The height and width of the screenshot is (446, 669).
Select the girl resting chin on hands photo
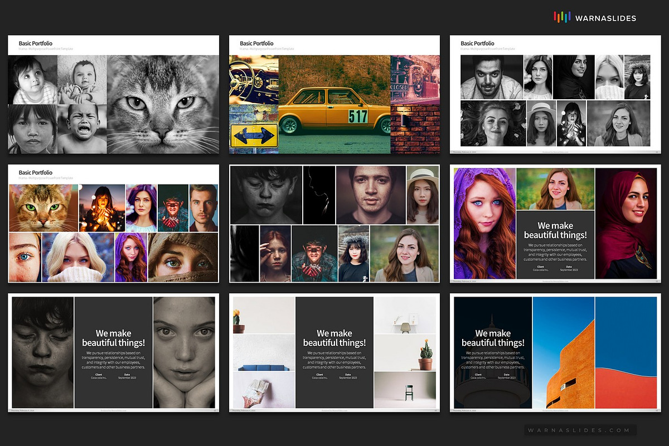pos(184,352)
